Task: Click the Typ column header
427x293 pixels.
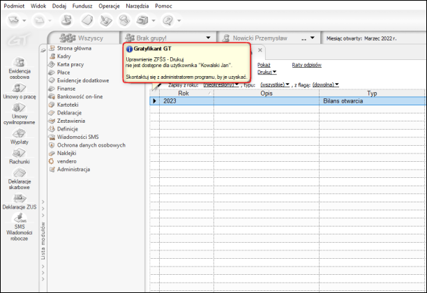Action: tap(372, 93)
